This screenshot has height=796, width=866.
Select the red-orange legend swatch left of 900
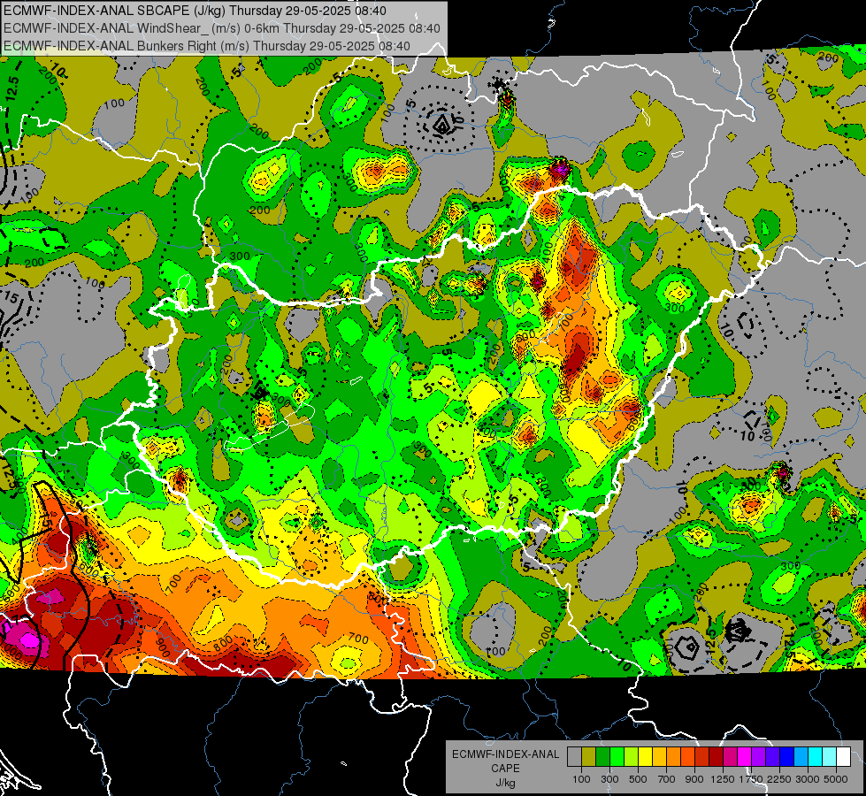point(687,756)
